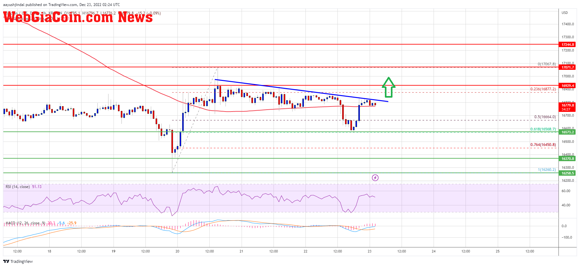This screenshot has width=580, height=267.
Task: Click the MACD value -25.9
Action: [x=71, y=223]
